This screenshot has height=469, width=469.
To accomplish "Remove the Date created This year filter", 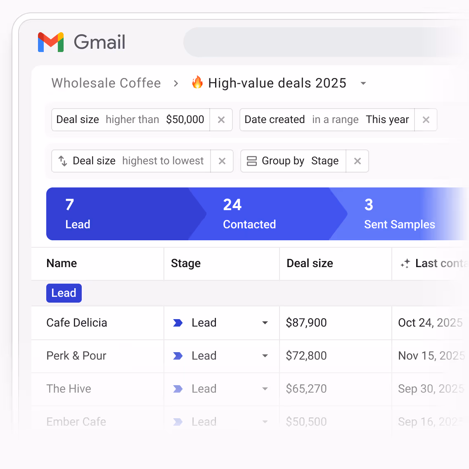I will (x=426, y=120).
